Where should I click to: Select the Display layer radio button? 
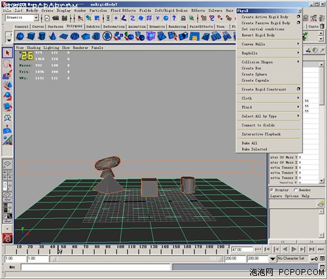coord(272,190)
